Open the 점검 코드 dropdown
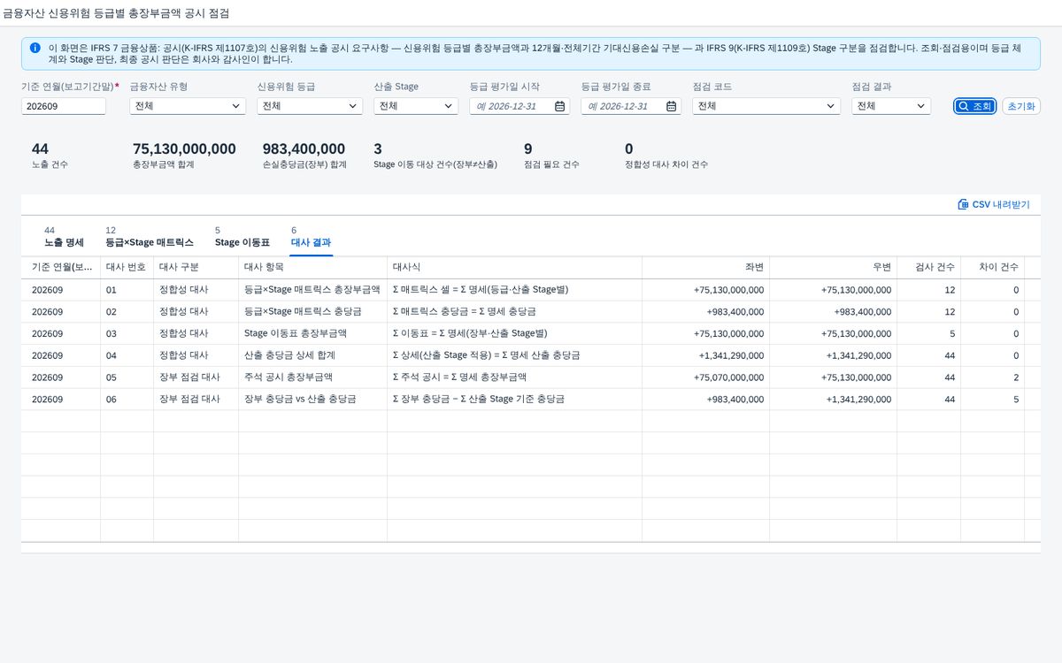 766,106
